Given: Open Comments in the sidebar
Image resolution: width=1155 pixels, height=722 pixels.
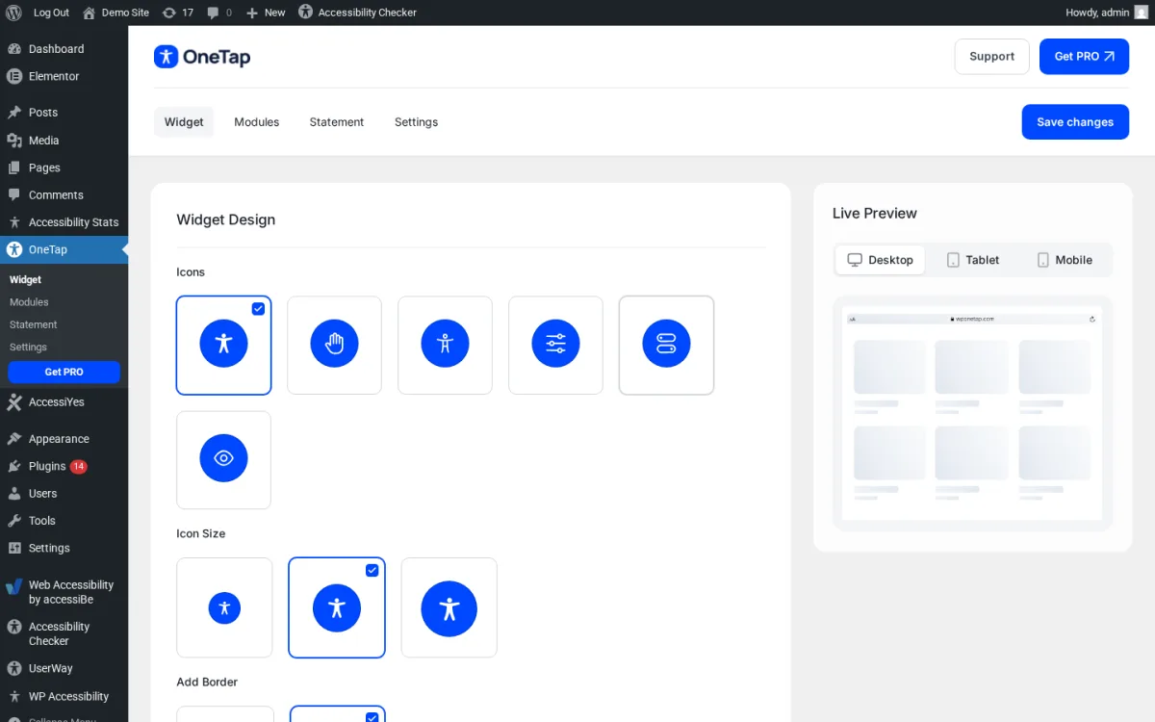Looking at the screenshot, I should click(x=64, y=194).
